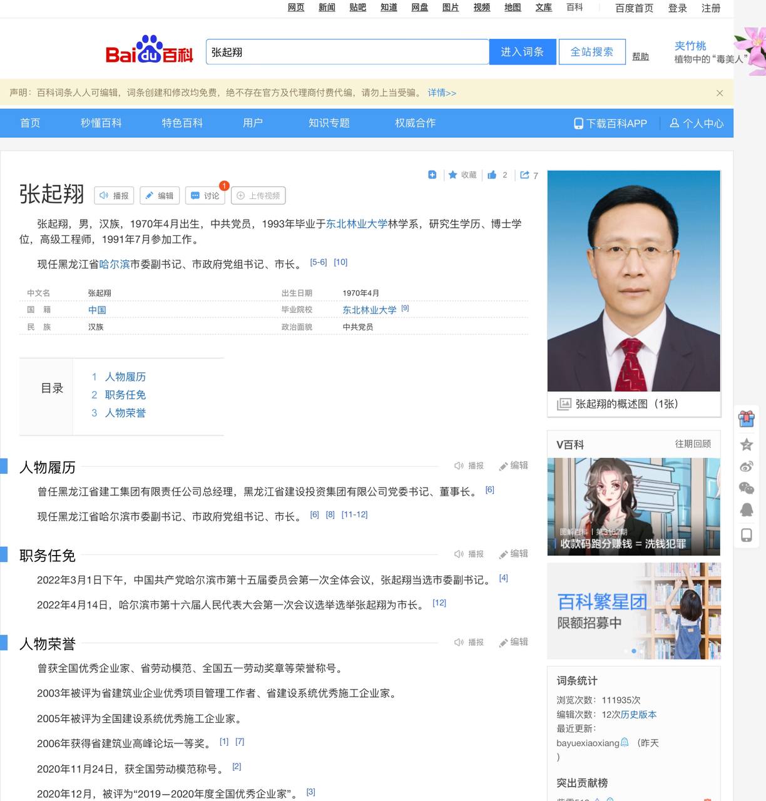Click the 播报 speaker button beside the title
766x801 pixels.
114,196
